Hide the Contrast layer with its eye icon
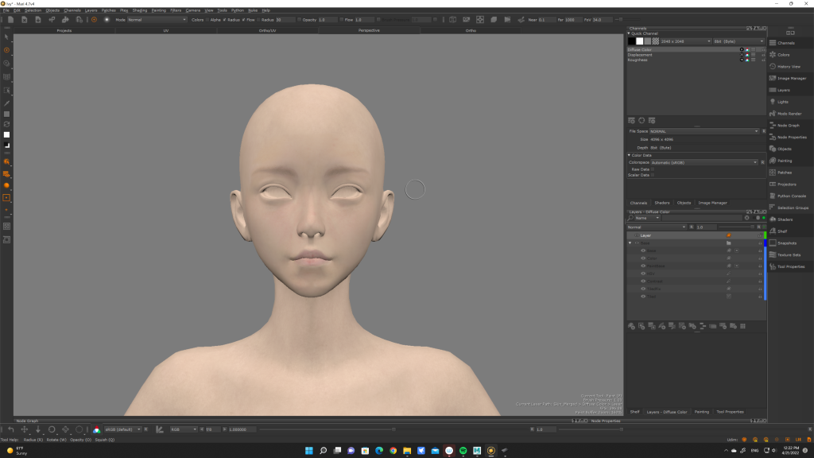 643,281
